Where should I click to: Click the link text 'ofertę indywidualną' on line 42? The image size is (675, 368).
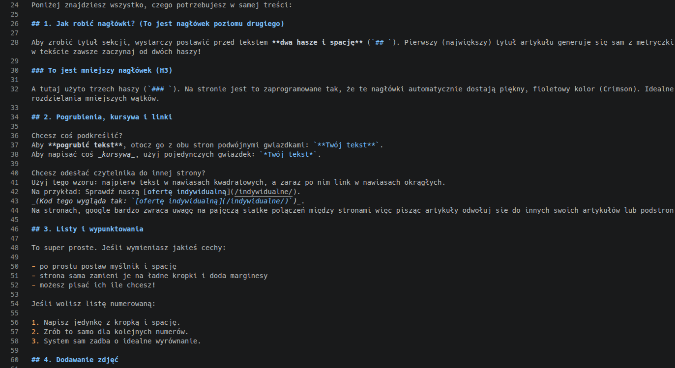pos(187,192)
